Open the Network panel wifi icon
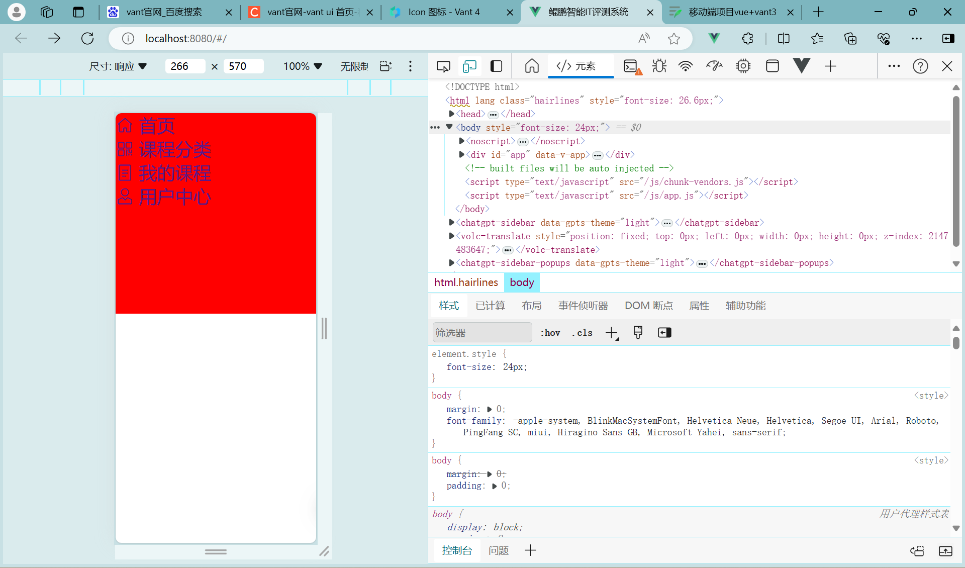Viewport: 965px width, 568px height. point(686,66)
